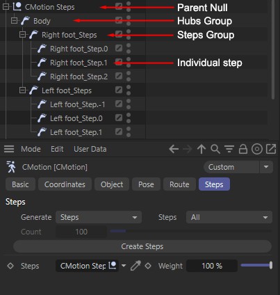Viewport: 280px width, 295px height.
Task: Open the Steps All dropdown
Action: 229,217
